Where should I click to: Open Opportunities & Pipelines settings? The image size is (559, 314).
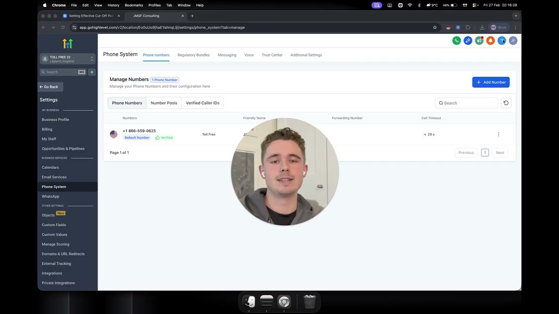63,149
